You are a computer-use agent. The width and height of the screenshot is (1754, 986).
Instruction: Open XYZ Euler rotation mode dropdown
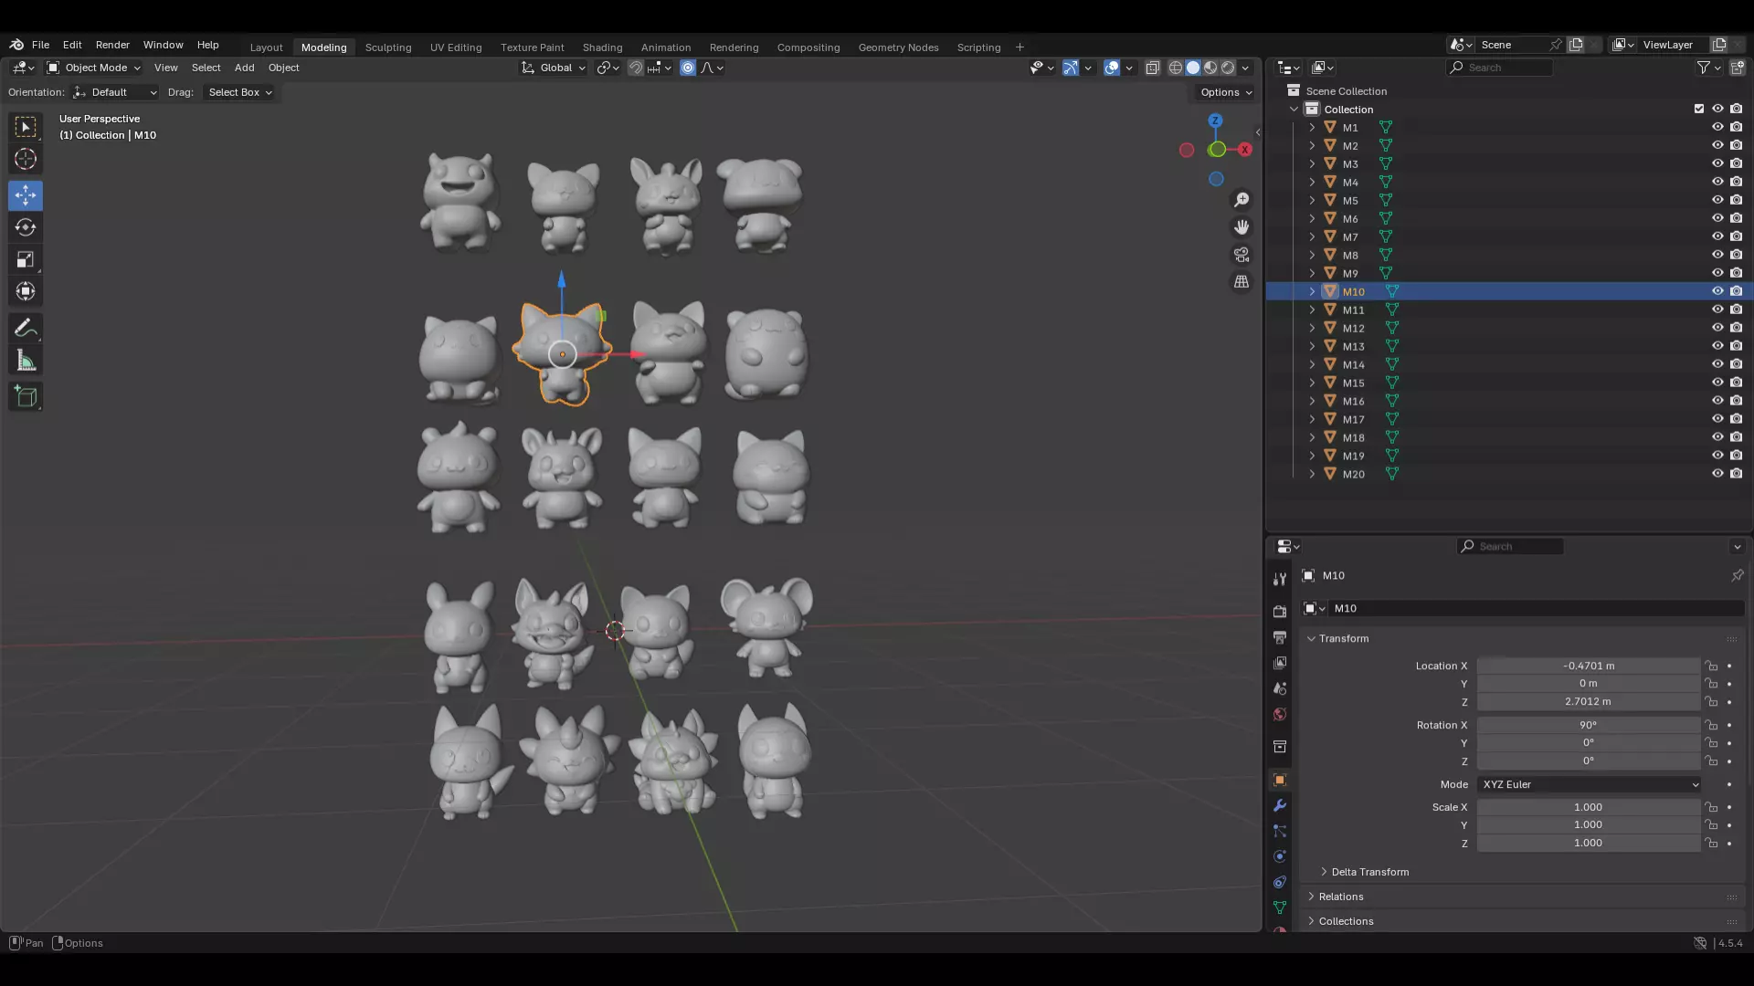point(1590,784)
